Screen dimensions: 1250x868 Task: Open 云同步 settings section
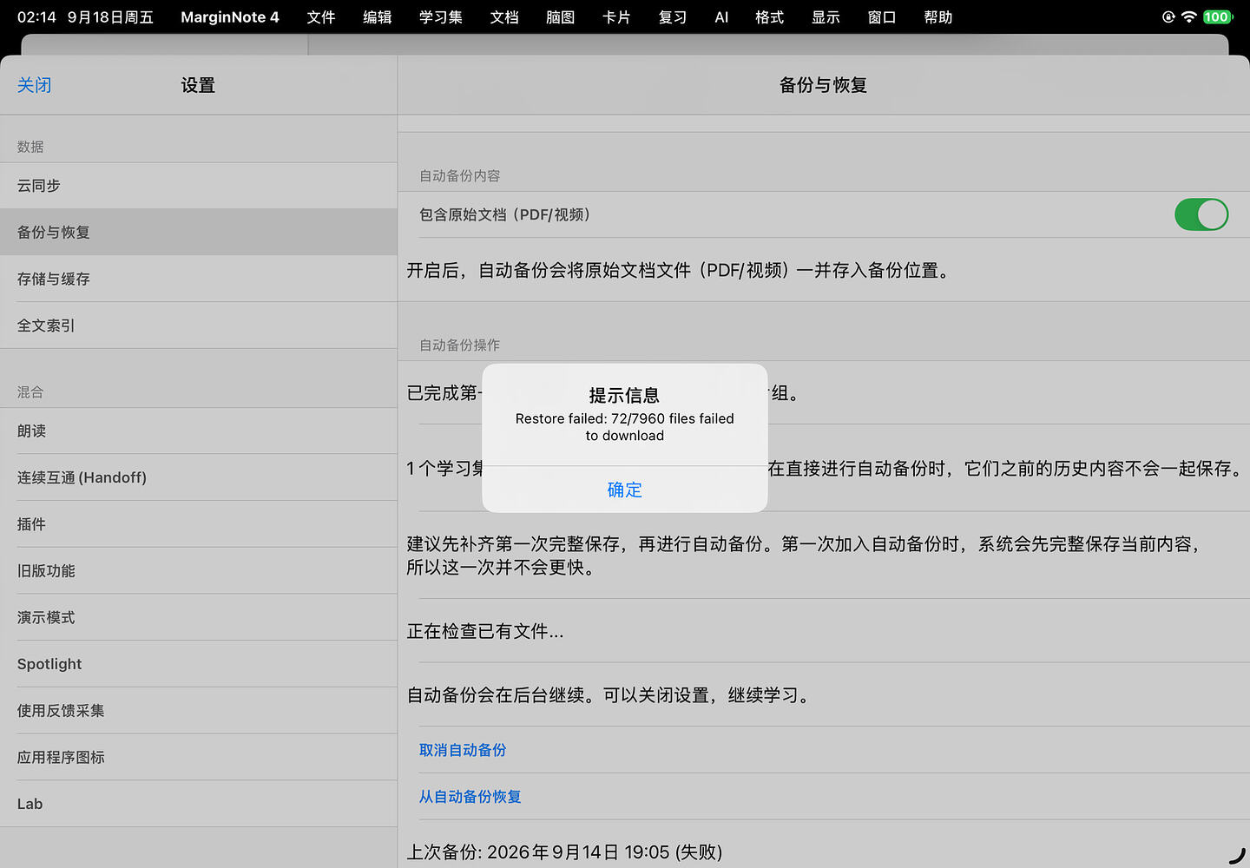[199, 186]
